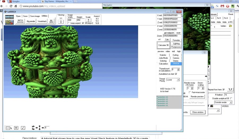Select the zoom rectangle selection tool
239x139 pixels.
coord(8,128)
